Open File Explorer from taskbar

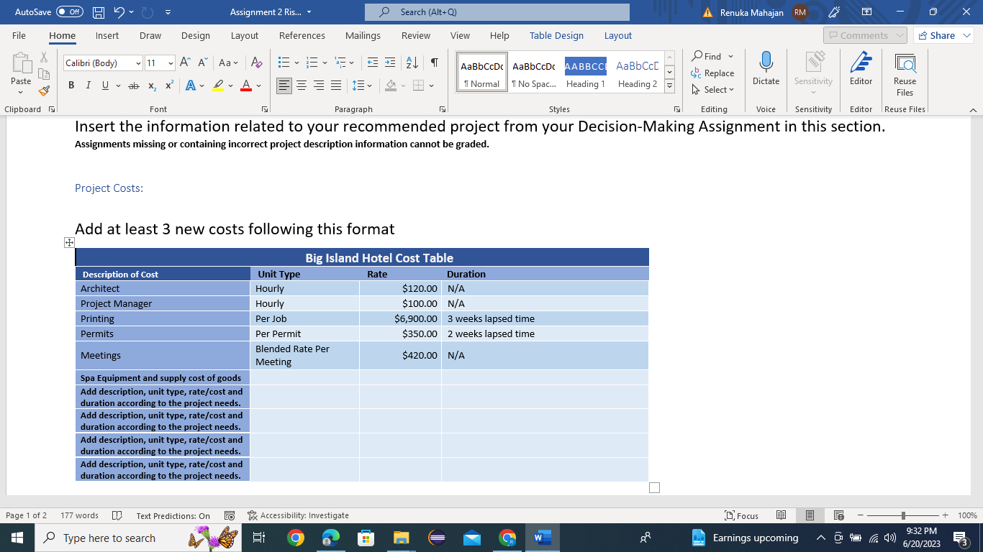401,538
